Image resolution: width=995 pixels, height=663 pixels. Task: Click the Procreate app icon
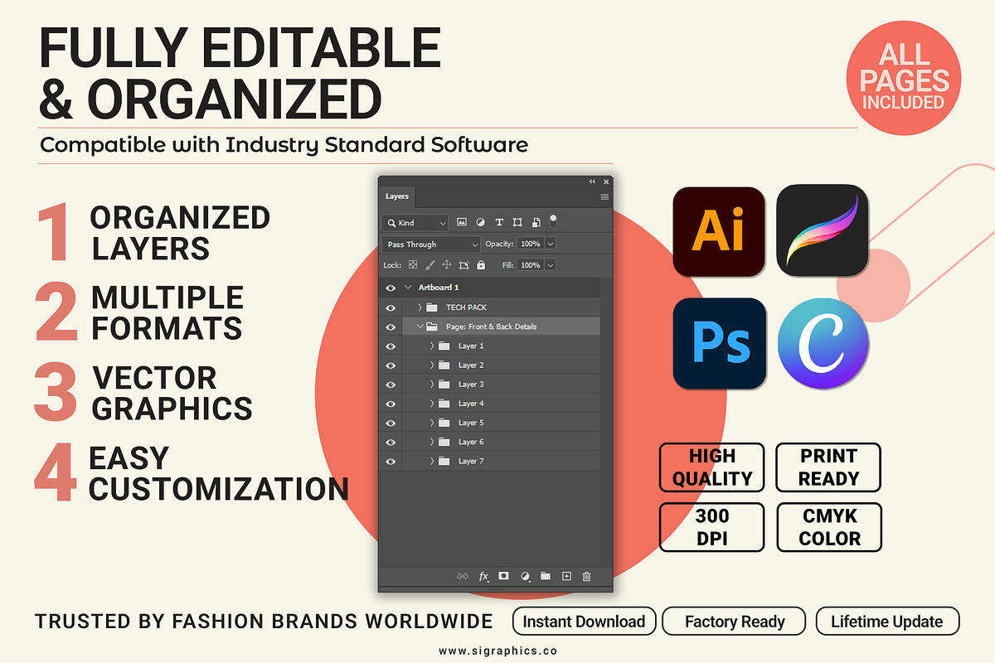tap(823, 231)
